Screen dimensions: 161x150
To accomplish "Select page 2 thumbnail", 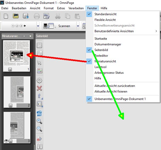I will coord(17,92).
